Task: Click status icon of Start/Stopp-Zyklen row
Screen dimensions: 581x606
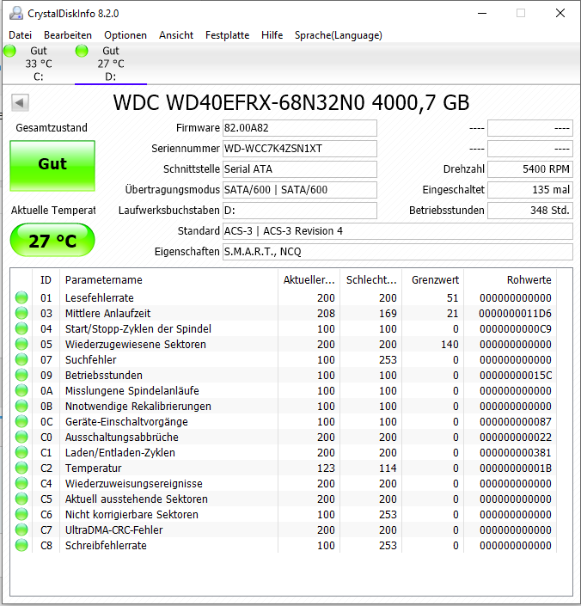Action: pos(21,328)
